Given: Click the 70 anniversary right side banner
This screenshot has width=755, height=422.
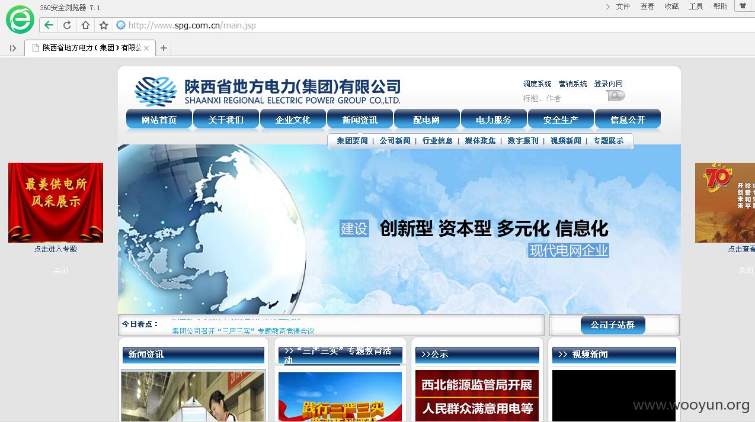Looking at the screenshot, I should 725,202.
